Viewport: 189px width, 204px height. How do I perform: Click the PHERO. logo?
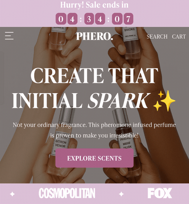click(94, 36)
